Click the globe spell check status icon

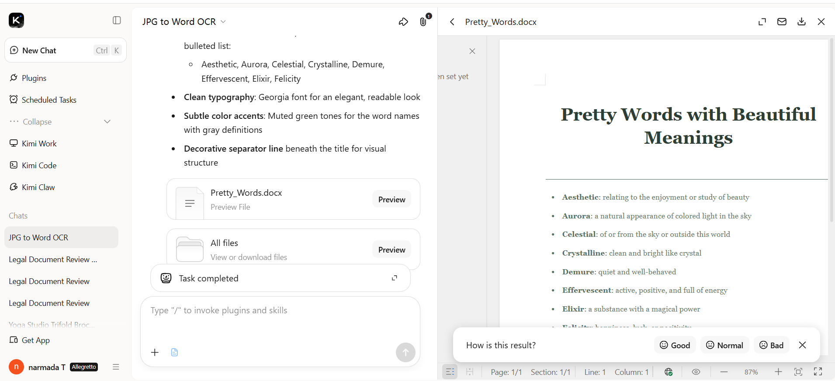[669, 372]
